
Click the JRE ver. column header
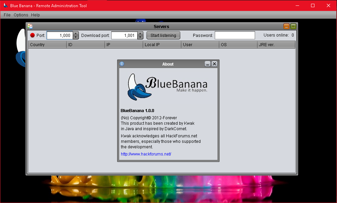276,44
